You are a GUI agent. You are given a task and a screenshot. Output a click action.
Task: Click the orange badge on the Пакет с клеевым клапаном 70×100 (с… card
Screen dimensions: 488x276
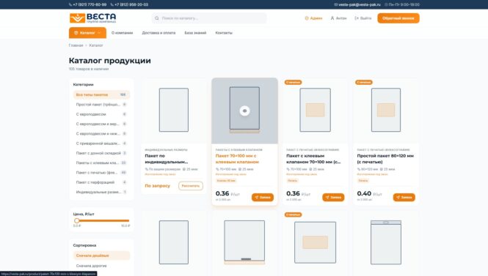[x=294, y=82]
